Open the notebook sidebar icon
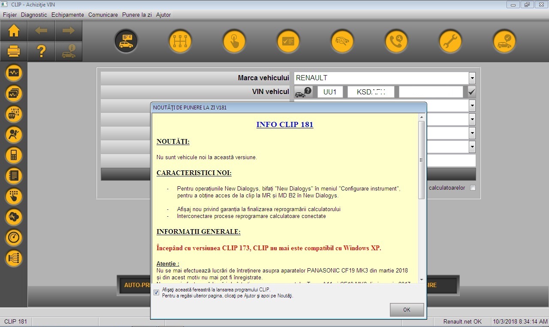This screenshot has height=327, width=549. (14, 176)
